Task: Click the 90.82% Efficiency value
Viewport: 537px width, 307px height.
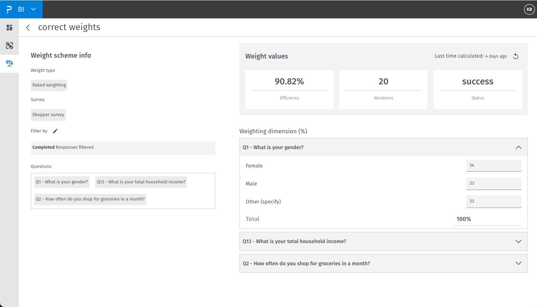Action: tap(289, 81)
